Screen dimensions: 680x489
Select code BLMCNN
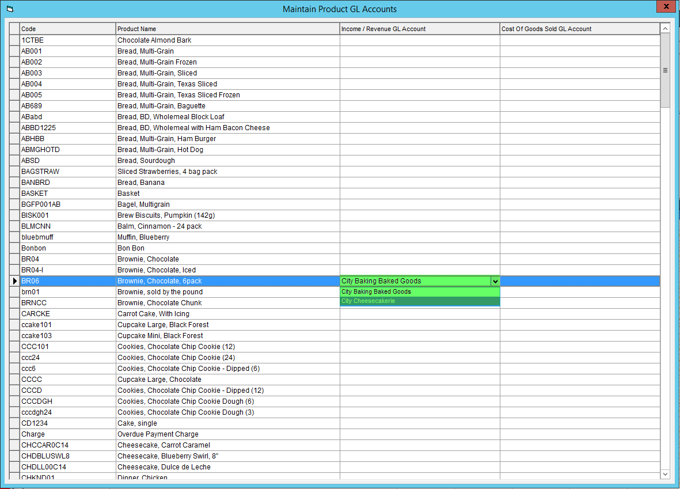point(67,226)
